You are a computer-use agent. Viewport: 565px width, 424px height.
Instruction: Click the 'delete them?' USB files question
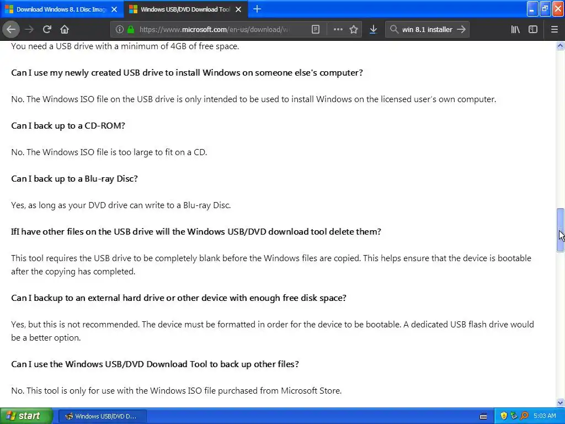196,231
